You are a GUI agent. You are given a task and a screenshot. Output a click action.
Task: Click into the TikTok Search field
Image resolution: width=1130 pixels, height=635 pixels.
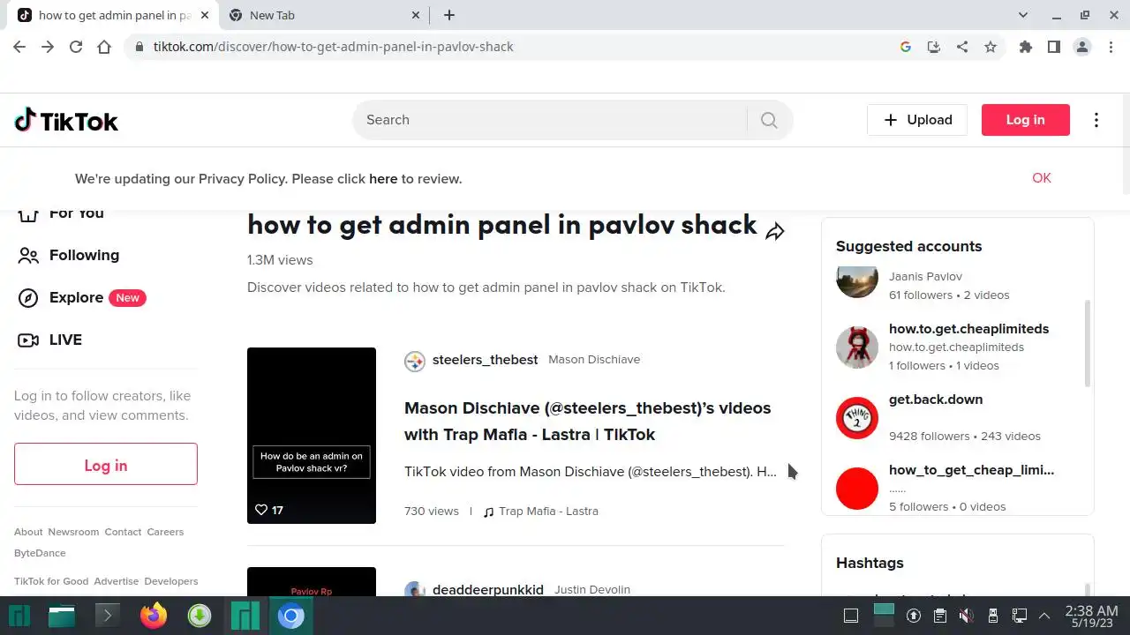pos(550,120)
